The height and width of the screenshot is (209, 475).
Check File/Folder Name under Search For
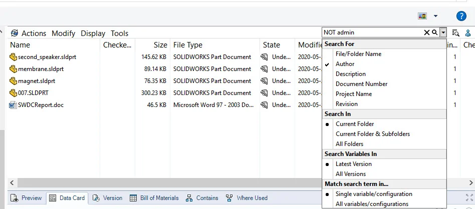click(x=358, y=54)
